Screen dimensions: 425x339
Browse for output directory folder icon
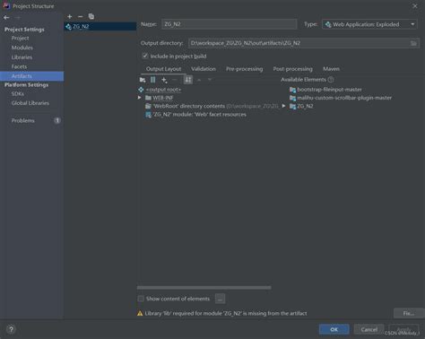(x=413, y=43)
